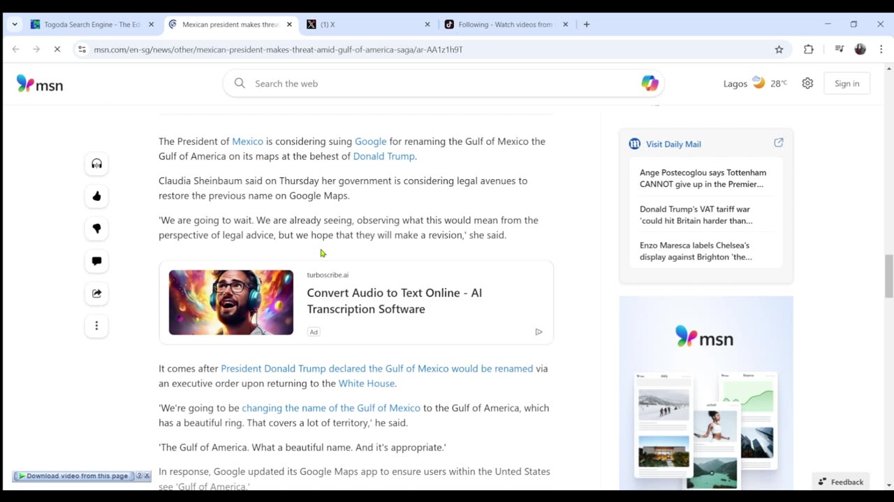Click the AdChoices triangle icon

(x=538, y=332)
